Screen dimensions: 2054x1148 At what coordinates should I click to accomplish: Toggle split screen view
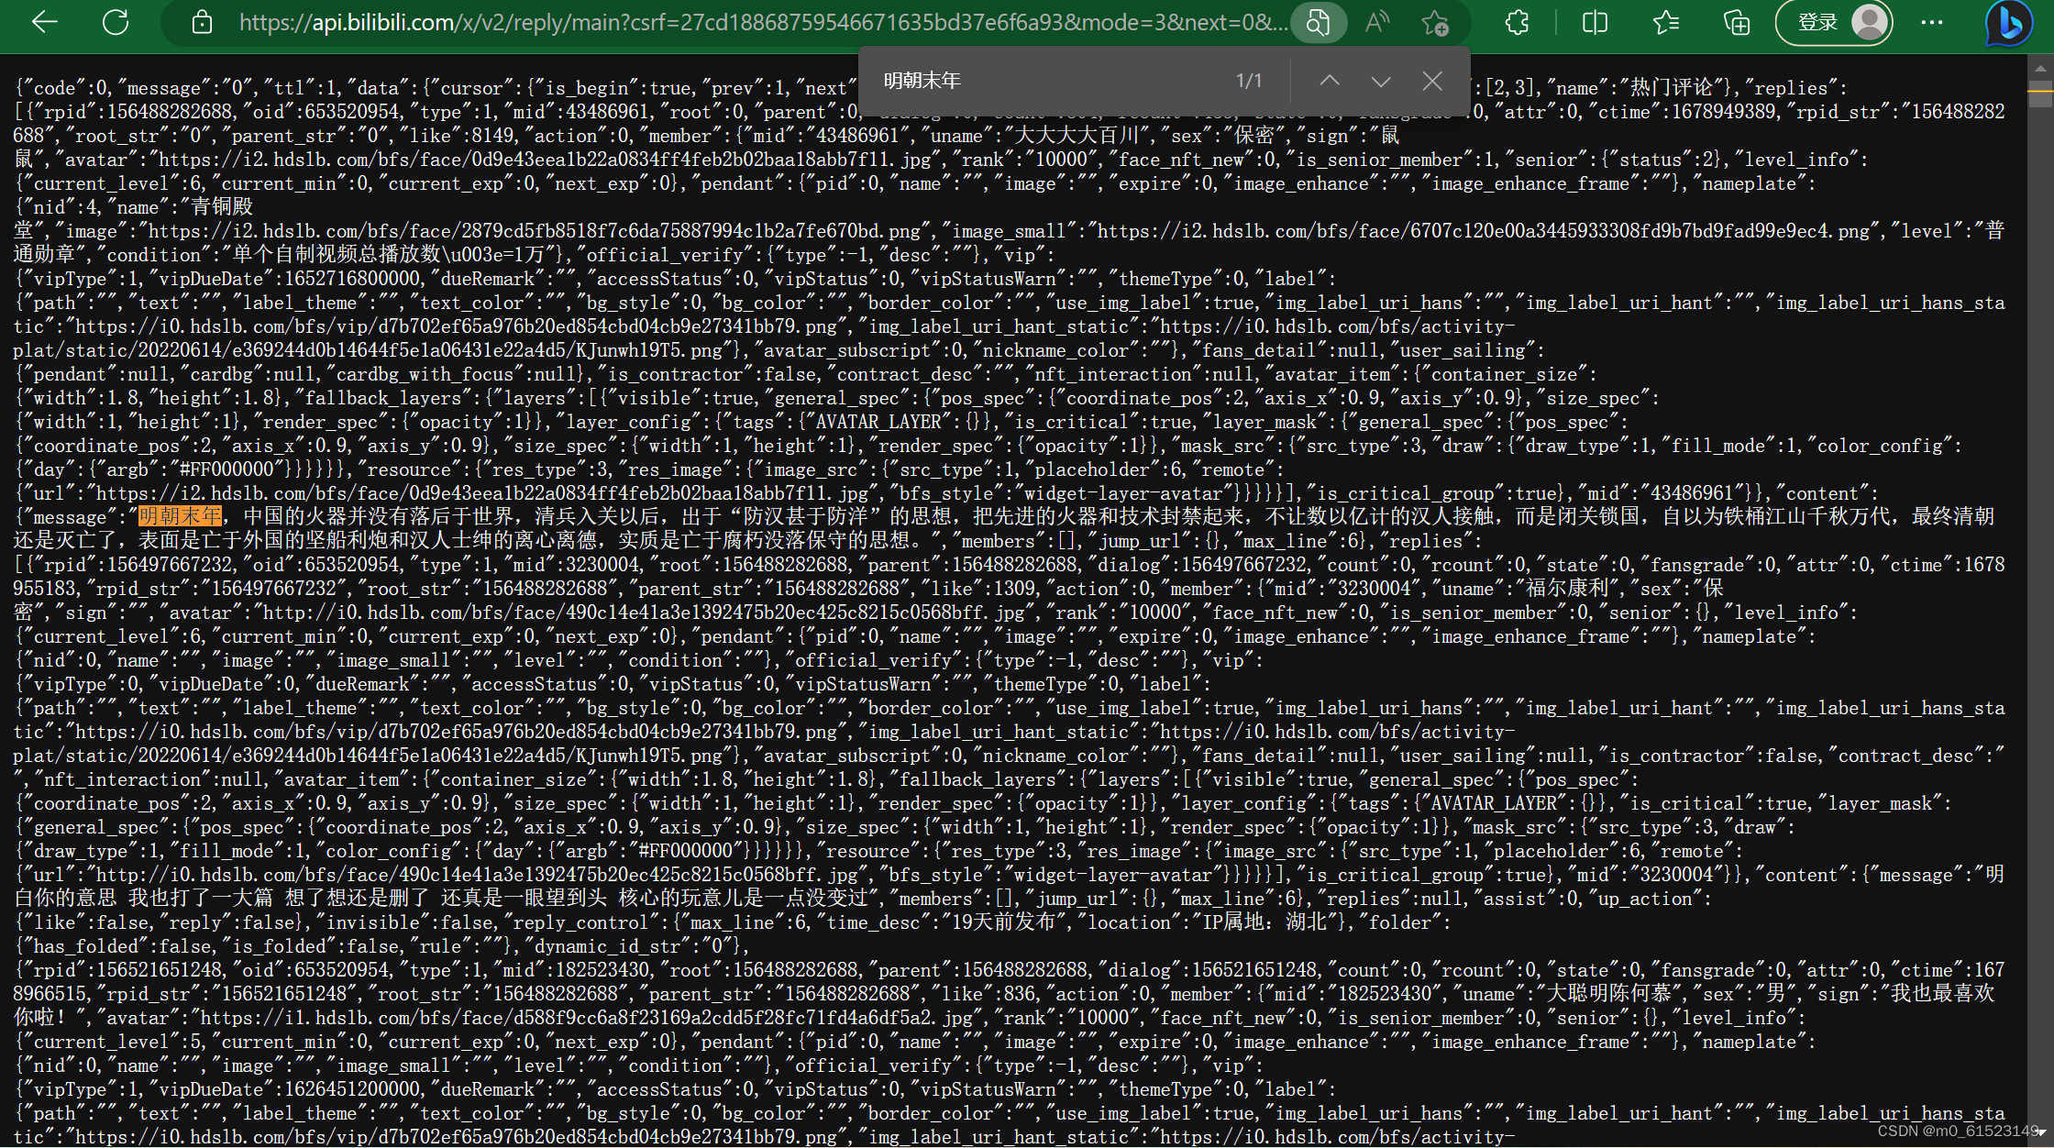pos(1596,23)
